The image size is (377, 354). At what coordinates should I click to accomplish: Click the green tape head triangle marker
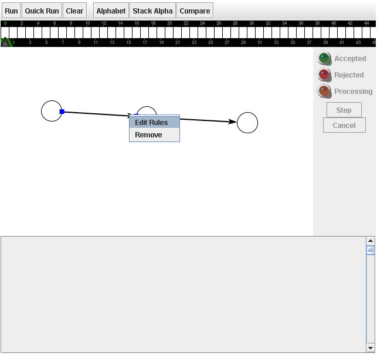coord(6,42)
